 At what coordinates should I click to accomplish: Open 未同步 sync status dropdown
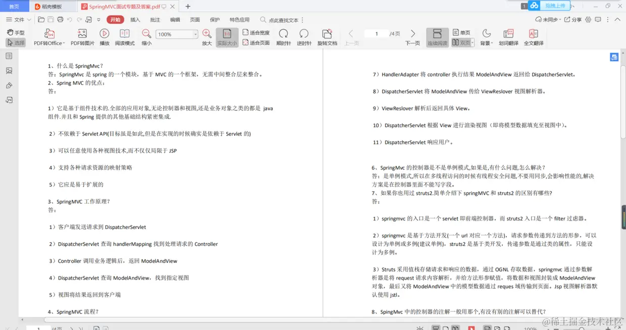coord(548,20)
